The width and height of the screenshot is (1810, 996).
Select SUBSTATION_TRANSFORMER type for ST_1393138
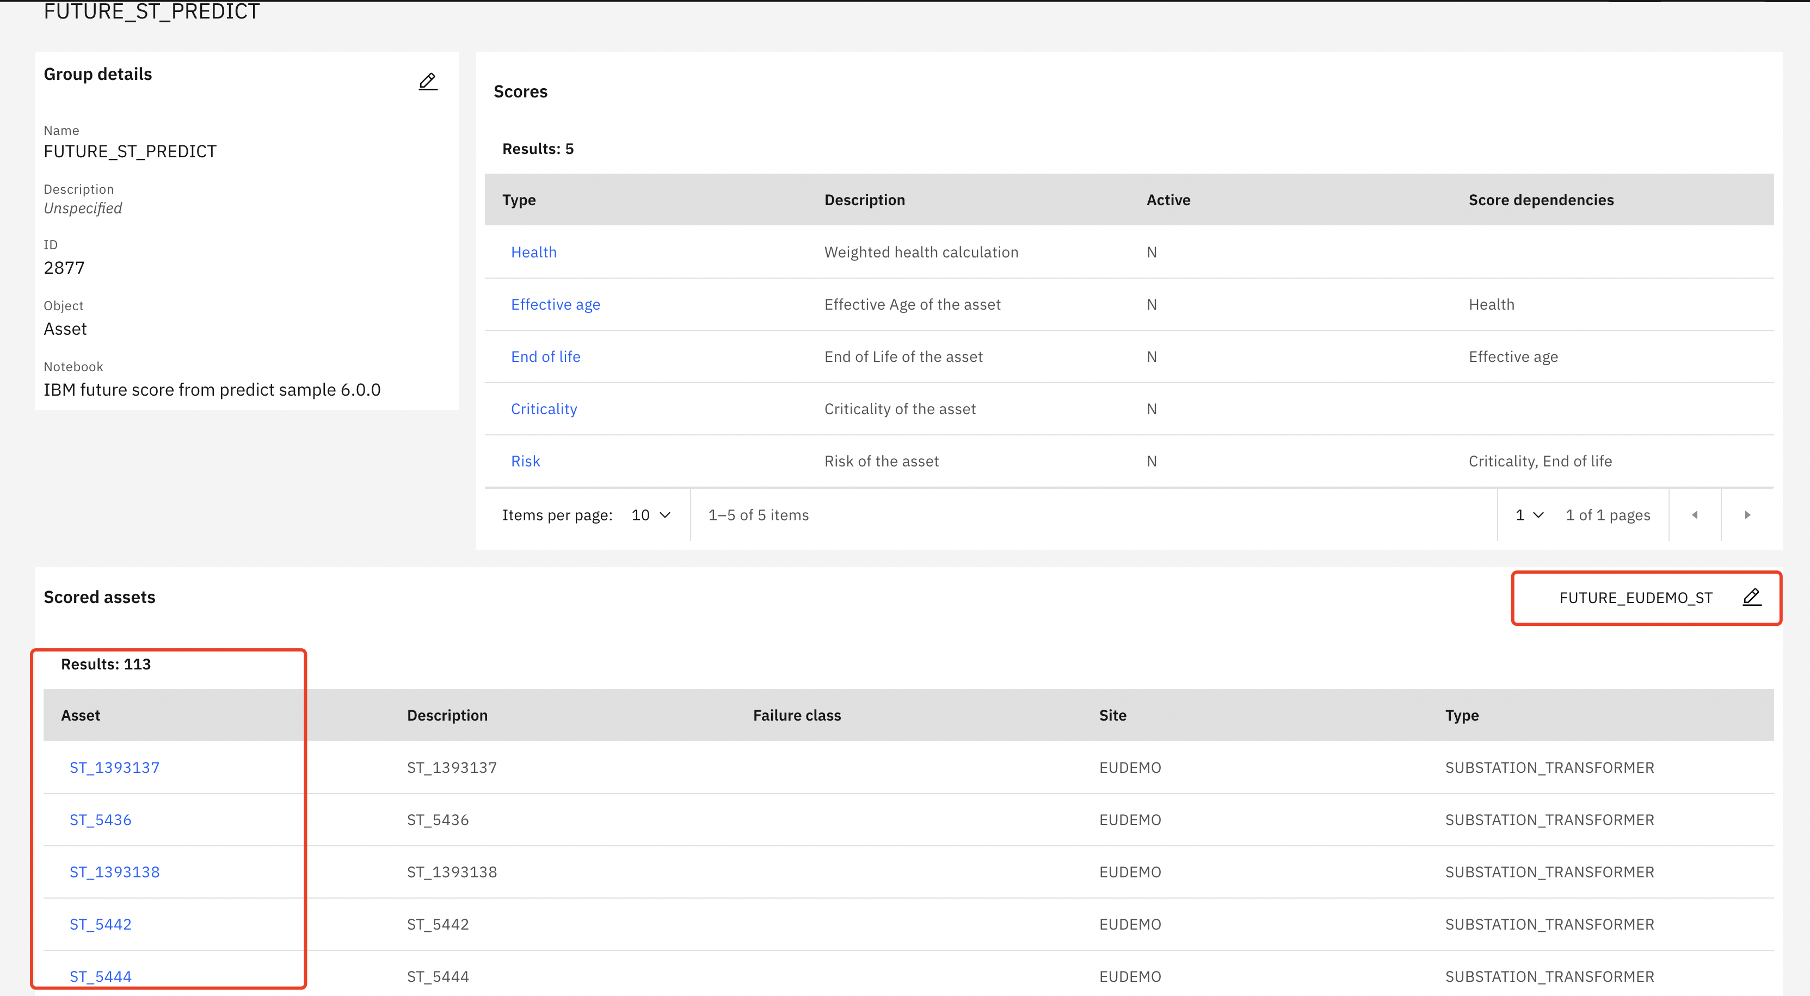click(1549, 872)
